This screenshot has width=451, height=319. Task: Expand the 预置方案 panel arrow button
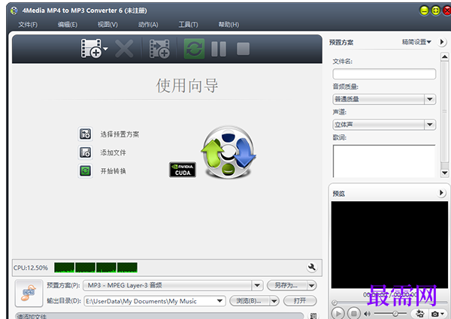441,42
